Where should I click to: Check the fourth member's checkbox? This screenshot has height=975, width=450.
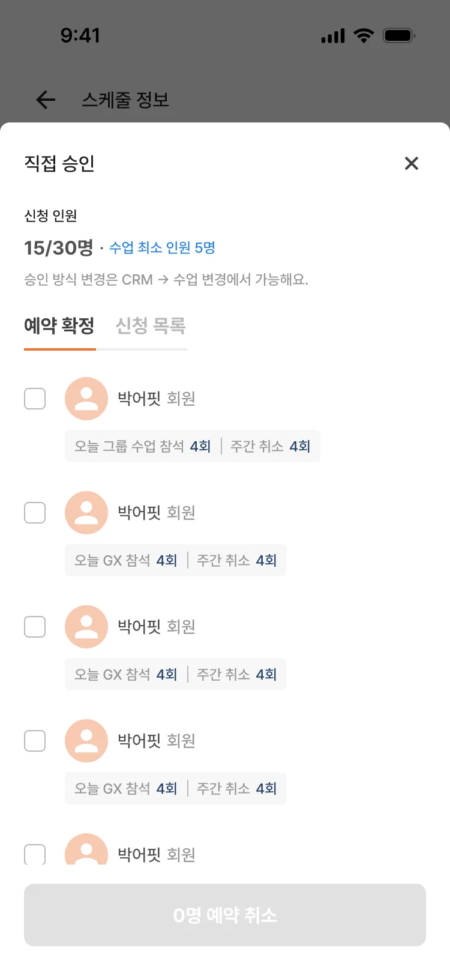click(x=35, y=741)
